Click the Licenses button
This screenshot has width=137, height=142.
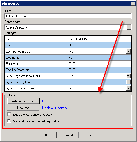pyautogui.click(x=23, y=108)
